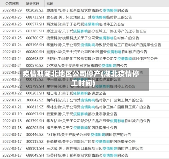Viewport: 169px width, 159px height.
Task: Select security code 300042.SZ
Action: click(35, 100)
